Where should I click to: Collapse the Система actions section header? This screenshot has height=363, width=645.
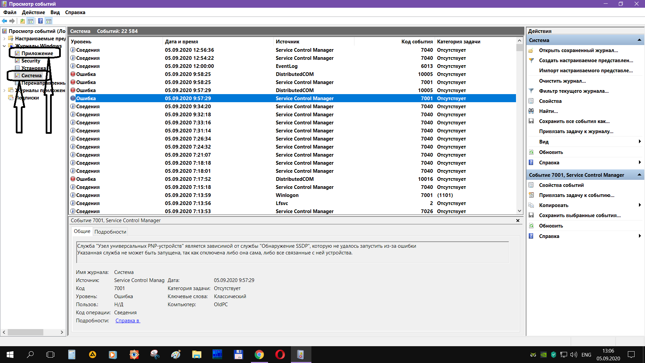click(x=639, y=40)
